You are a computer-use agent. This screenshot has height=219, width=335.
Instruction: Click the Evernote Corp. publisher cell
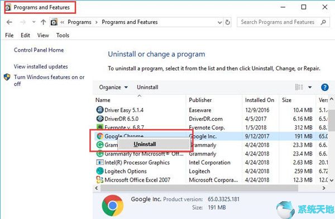[x=207, y=128]
